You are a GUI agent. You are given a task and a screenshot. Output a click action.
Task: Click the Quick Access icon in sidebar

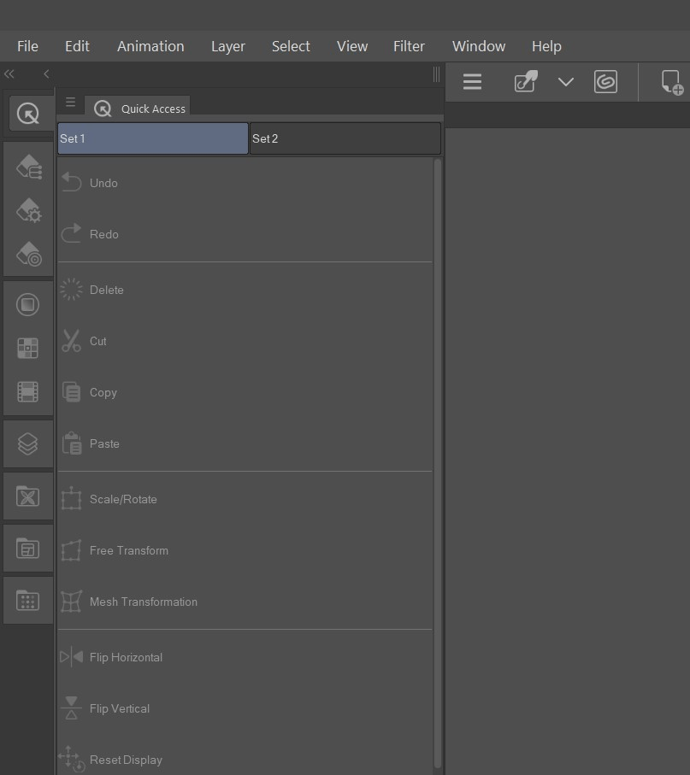pyautogui.click(x=27, y=114)
